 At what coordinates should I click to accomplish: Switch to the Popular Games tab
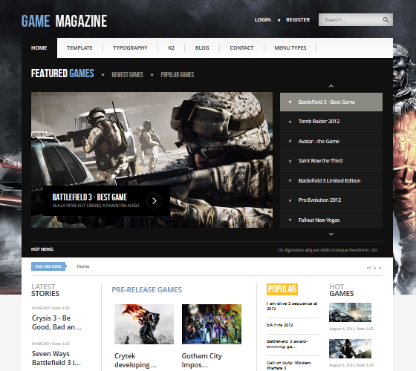(x=178, y=75)
